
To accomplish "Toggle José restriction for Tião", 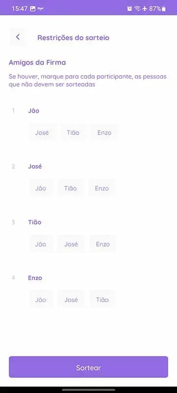I will pyautogui.click(x=71, y=244).
